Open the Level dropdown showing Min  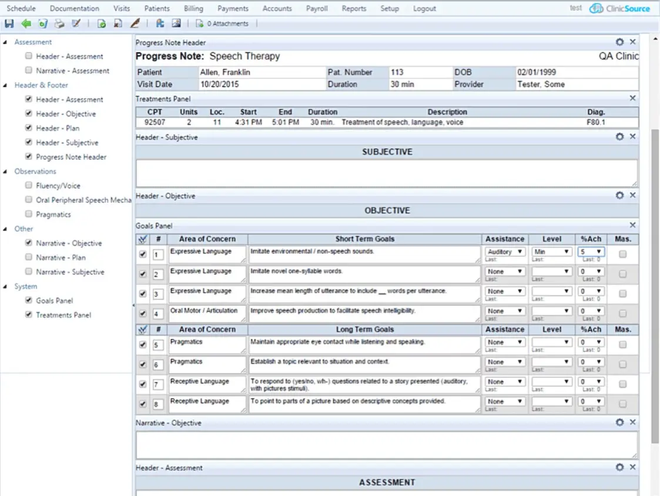551,251
